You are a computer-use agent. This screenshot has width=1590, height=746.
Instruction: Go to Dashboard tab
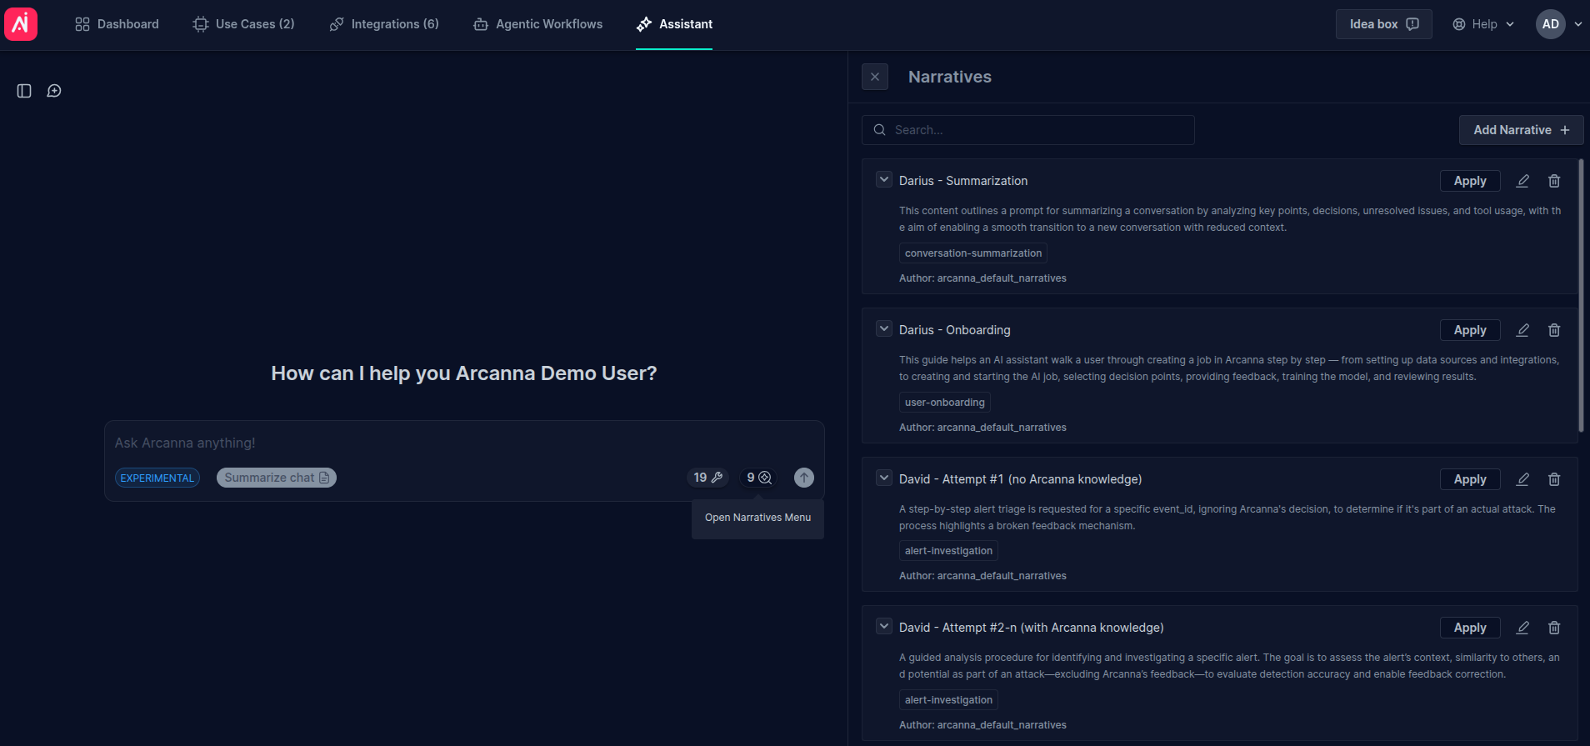click(117, 24)
